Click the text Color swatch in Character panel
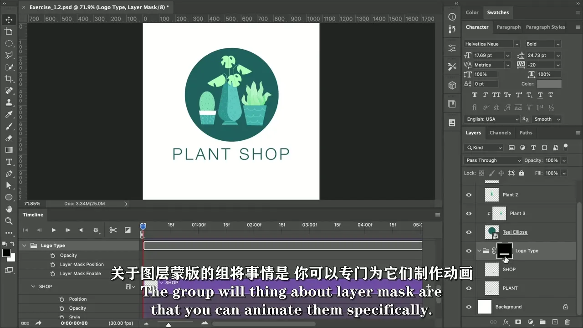 point(549,84)
